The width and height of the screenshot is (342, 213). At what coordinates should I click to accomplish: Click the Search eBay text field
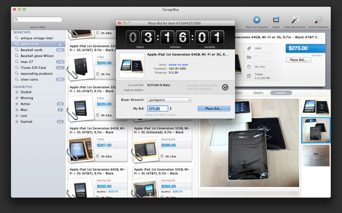pos(38,19)
